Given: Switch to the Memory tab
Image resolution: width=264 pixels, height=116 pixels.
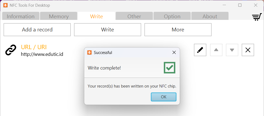Looking at the screenshot, I should pos(59,16).
